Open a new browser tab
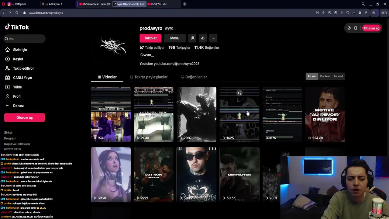Viewport: 389px width, 219px height. point(184,4)
